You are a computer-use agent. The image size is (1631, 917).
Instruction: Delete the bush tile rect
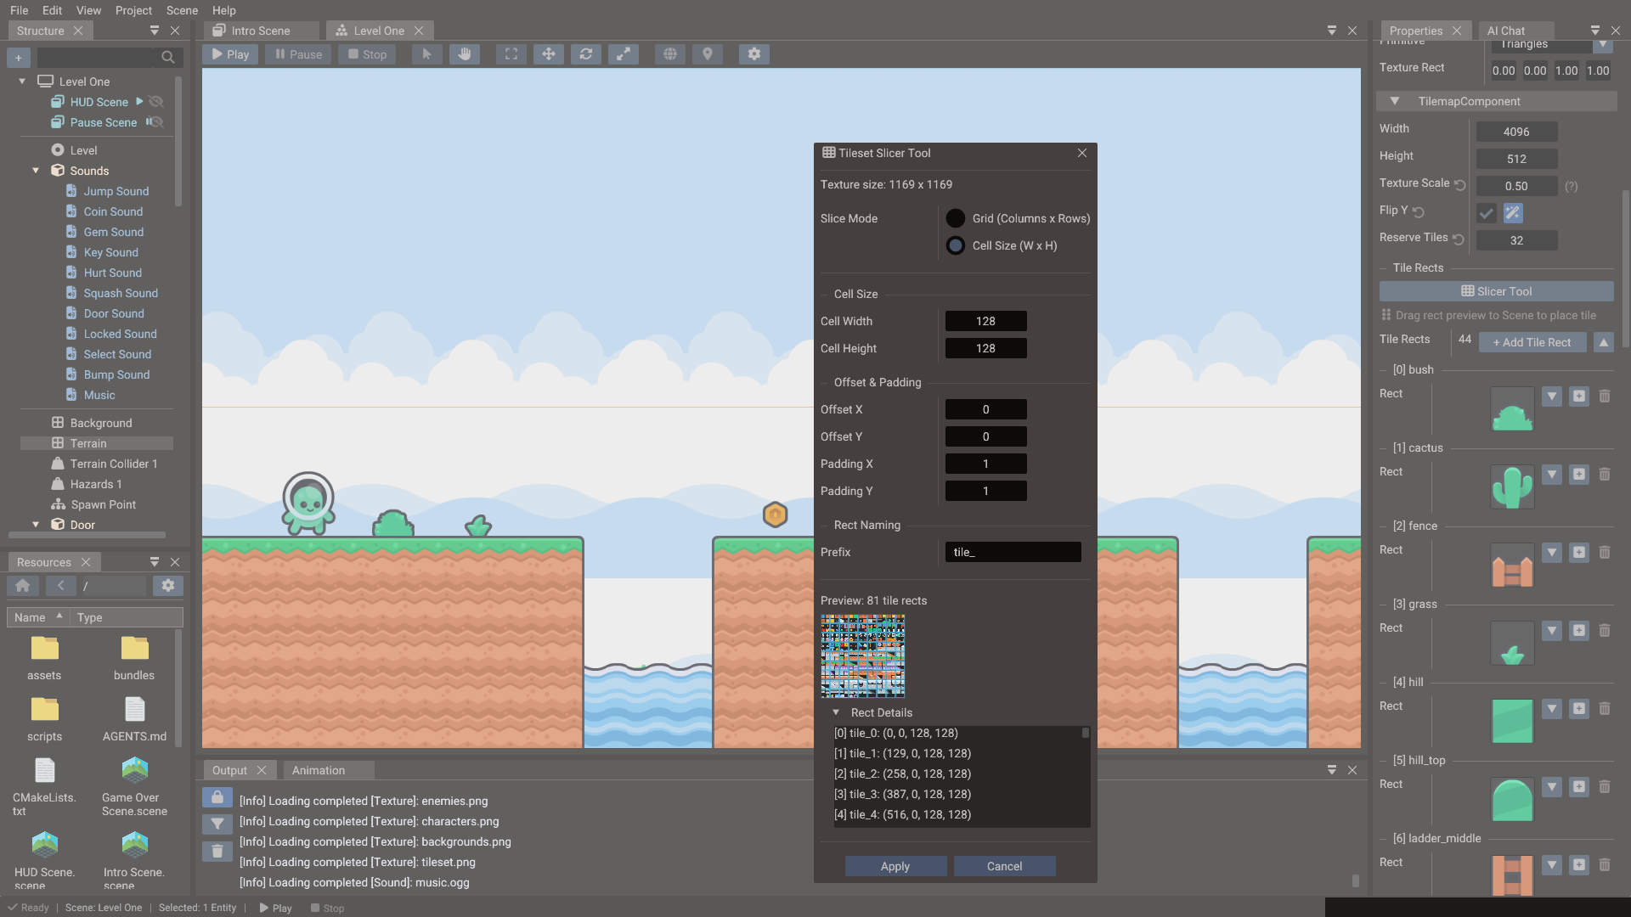[x=1605, y=397]
